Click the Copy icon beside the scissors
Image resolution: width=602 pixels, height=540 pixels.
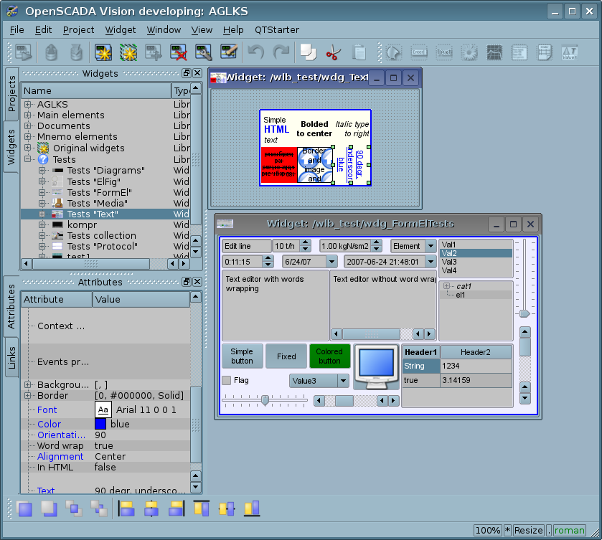point(308,52)
